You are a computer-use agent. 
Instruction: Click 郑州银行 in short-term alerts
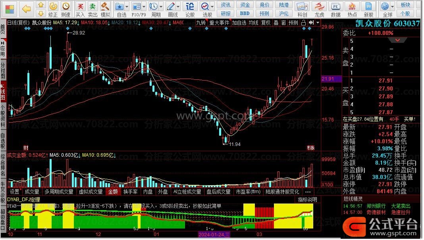(x=376, y=206)
